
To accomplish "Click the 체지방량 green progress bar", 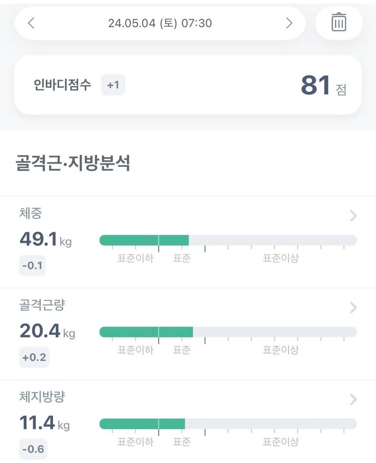I will (x=142, y=424).
